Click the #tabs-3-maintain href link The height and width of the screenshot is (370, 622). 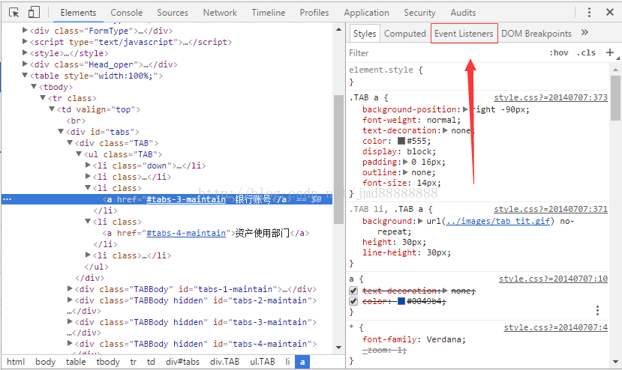pyautogui.click(x=186, y=199)
